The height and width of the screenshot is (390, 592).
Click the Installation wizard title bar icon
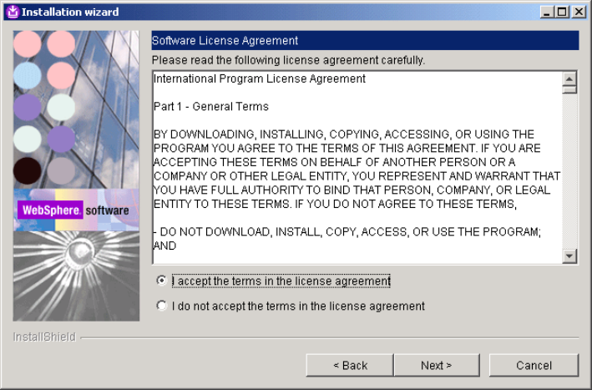click(12, 12)
